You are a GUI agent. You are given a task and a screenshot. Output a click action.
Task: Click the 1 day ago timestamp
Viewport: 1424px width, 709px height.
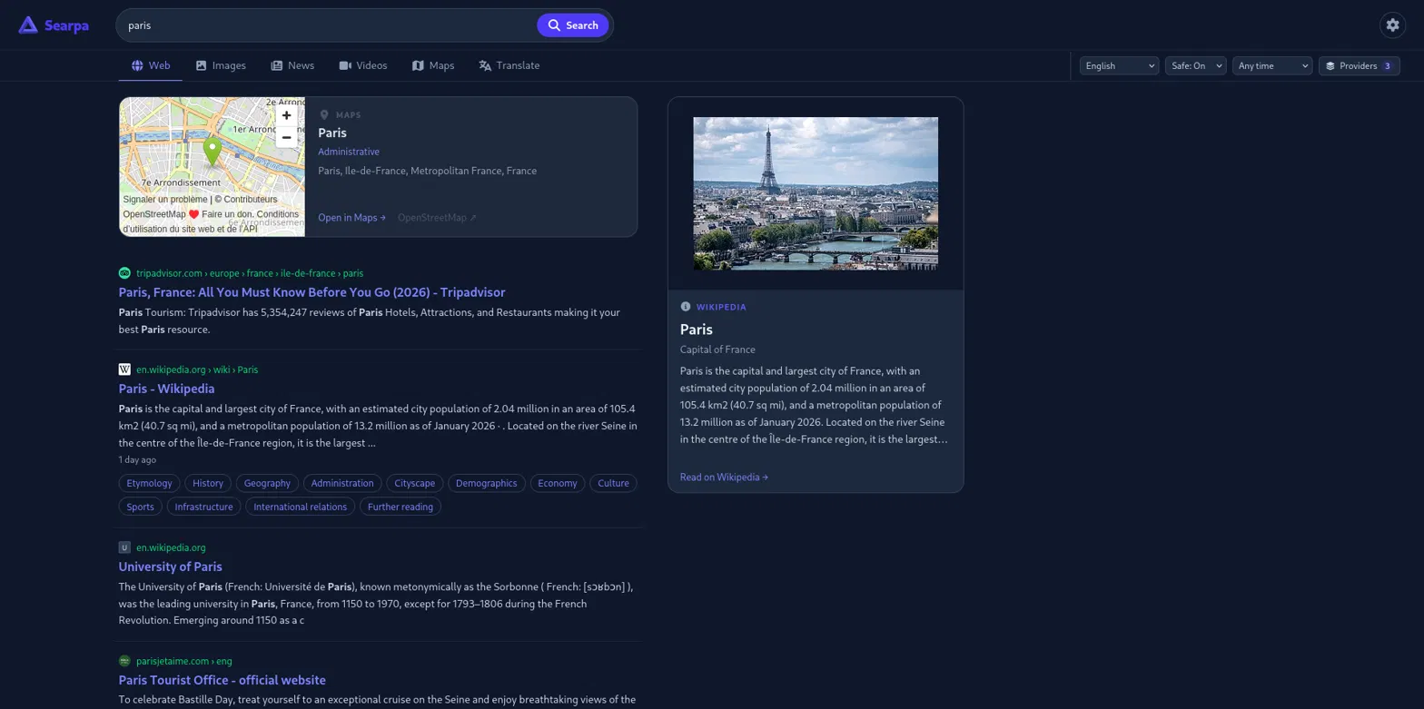pyautogui.click(x=138, y=460)
